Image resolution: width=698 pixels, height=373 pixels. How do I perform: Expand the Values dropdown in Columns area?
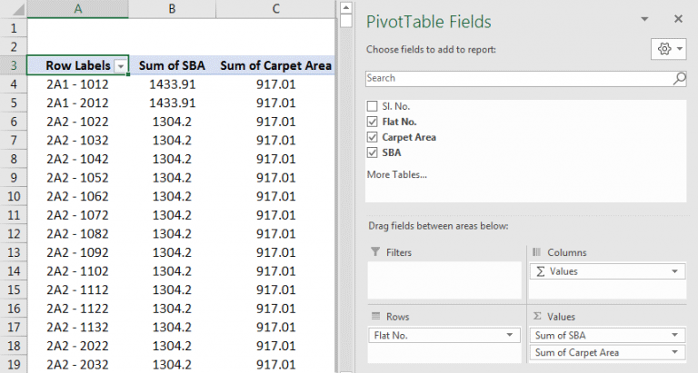[x=675, y=271]
